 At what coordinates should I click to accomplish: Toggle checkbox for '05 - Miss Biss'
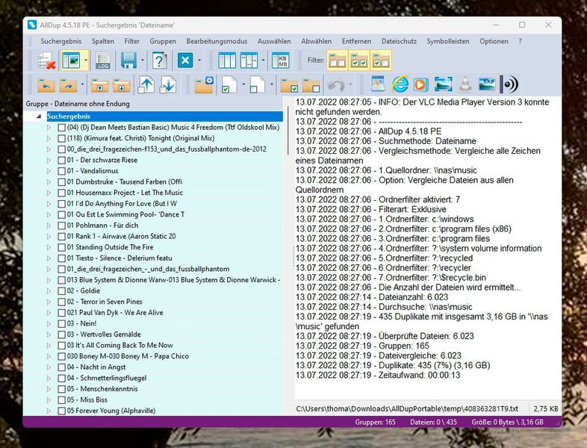[61, 399]
